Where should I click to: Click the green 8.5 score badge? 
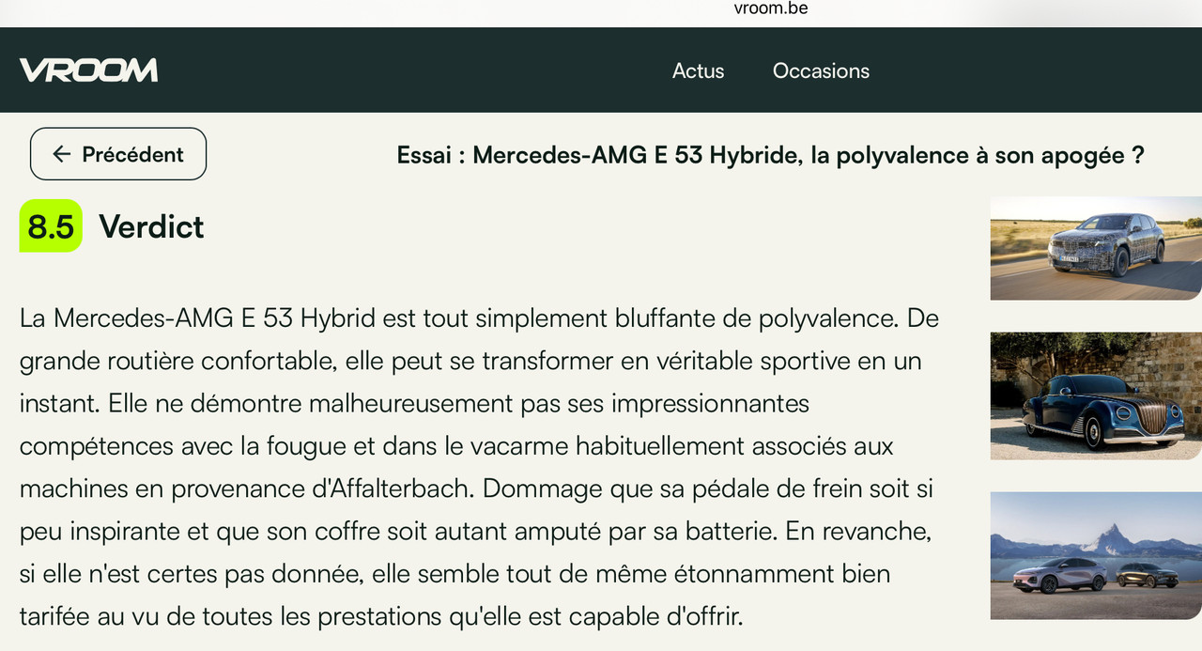coord(51,226)
